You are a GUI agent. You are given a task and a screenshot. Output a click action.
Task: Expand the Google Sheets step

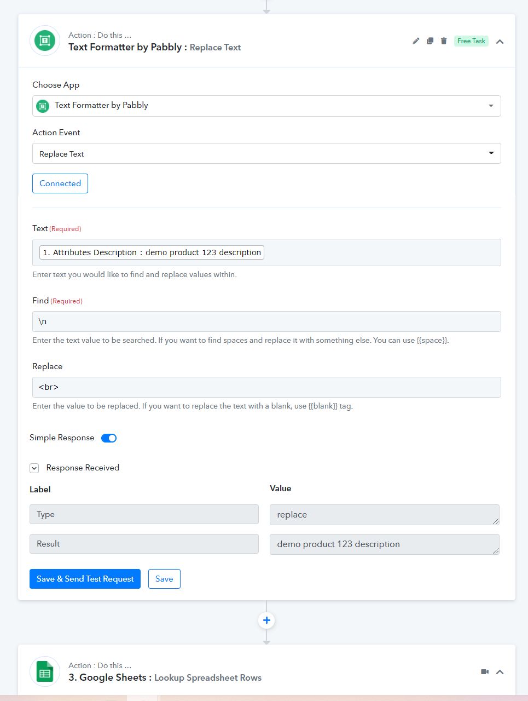[x=500, y=672]
